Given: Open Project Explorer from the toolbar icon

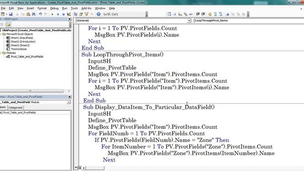Looking at the screenshot, I should 76,14.
